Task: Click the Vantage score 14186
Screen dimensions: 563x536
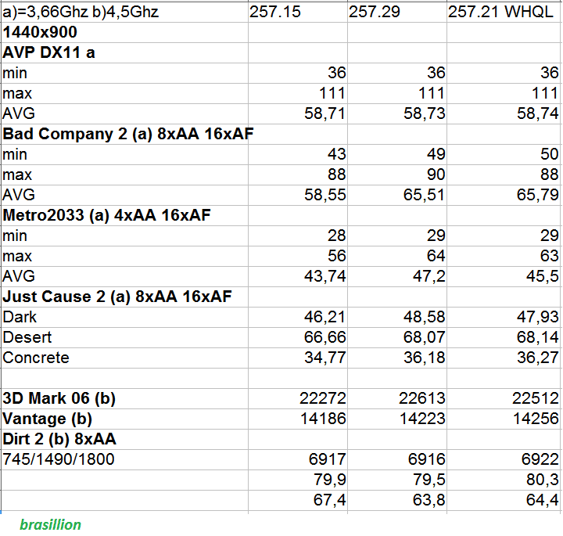Action: tap(298, 419)
